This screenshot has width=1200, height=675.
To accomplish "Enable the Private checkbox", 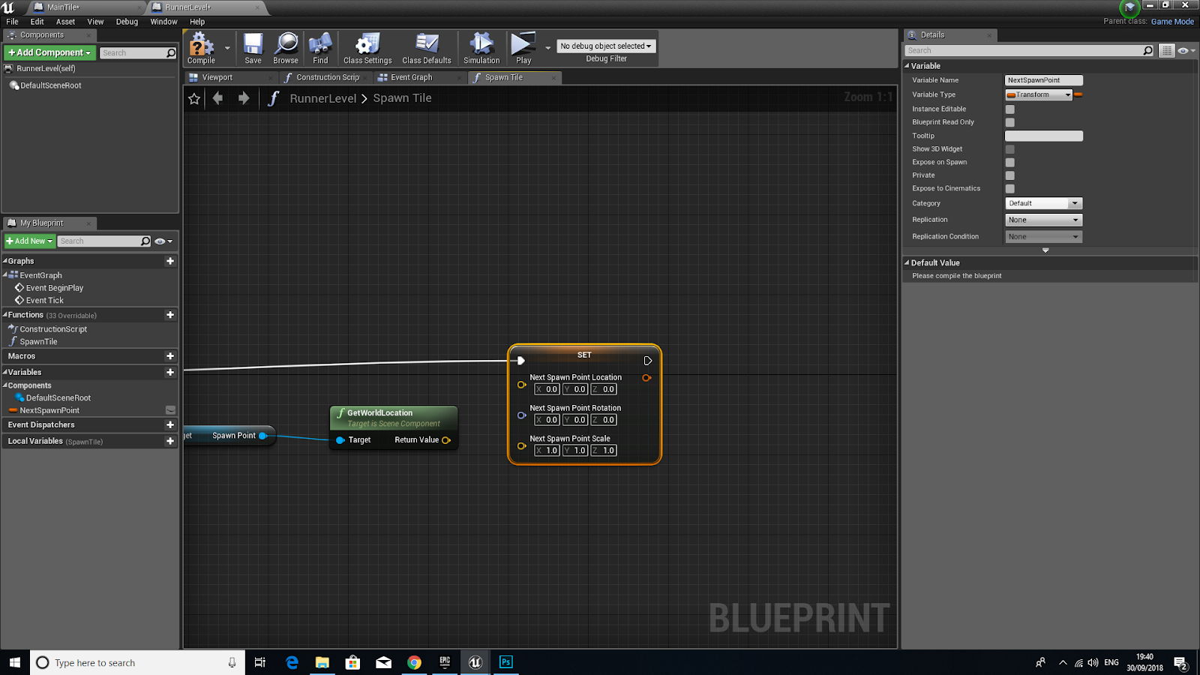I will pyautogui.click(x=1009, y=175).
